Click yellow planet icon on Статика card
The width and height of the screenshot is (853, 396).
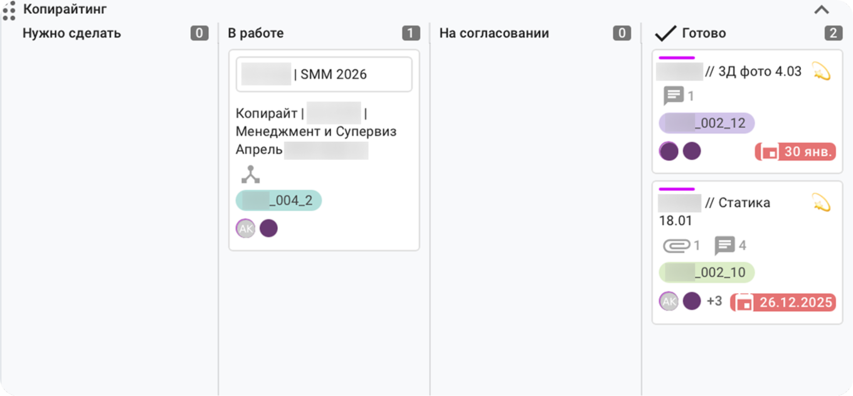[821, 202]
